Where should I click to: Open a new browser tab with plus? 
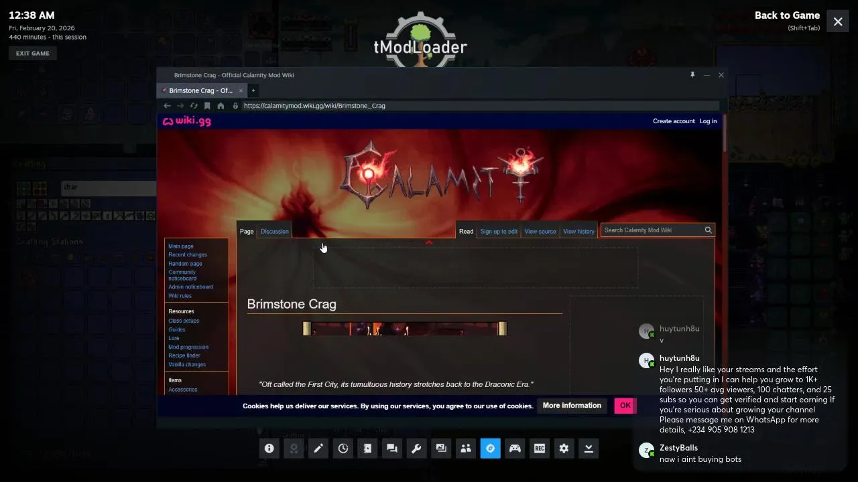253,90
